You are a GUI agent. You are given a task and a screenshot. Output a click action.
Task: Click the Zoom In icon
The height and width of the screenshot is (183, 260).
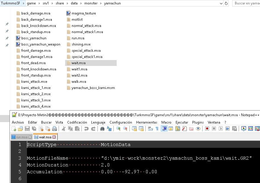click(x=118, y=129)
